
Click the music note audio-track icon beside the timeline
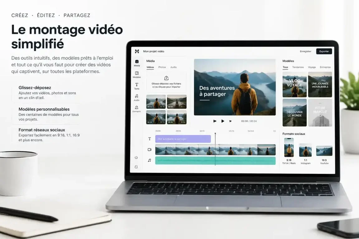click(150, 160)
